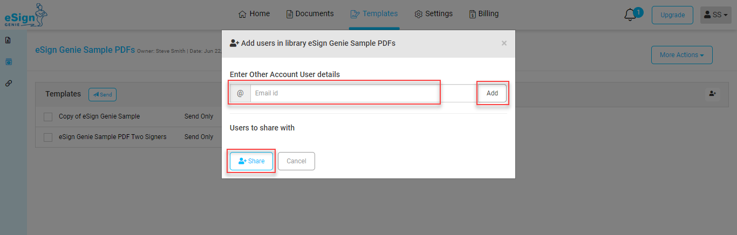Click 'Send Only' in Copy of eSign row
737x235 pixels.
pyautogui.click(x=199, y=116)
